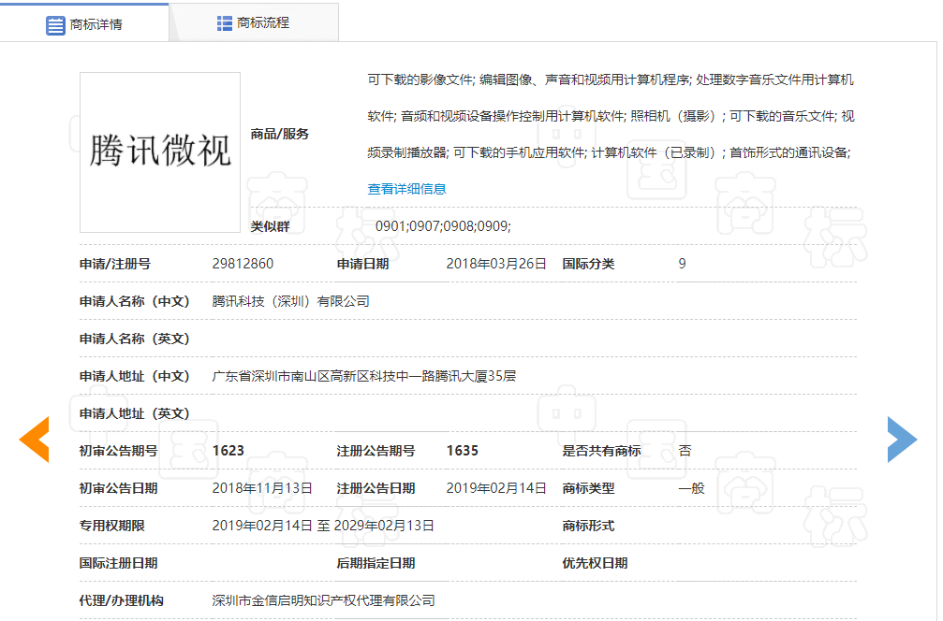
Task: Click application number 29812860
Action: click(x=243, y=264)
